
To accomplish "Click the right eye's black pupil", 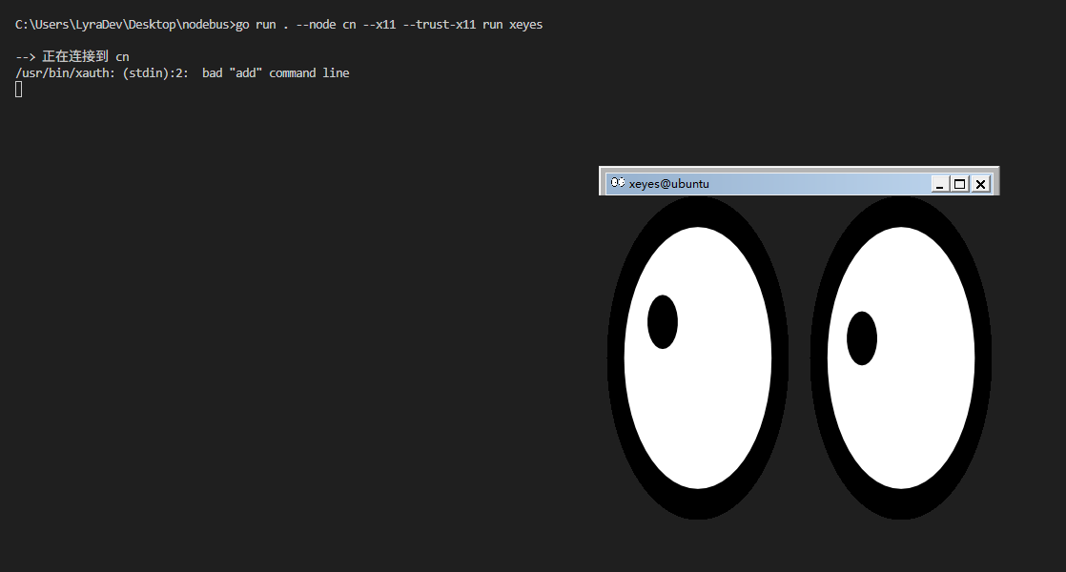I will pyautogui.click(x=861, y=338).
